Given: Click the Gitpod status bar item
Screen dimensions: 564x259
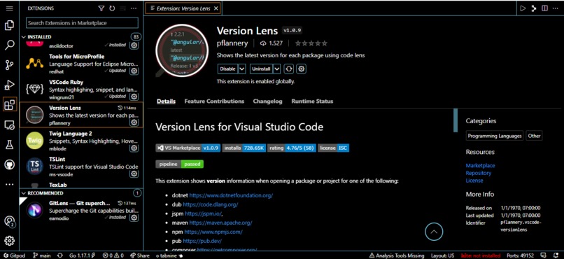Looking at the screenshot, I should click(x=14, y=255).
